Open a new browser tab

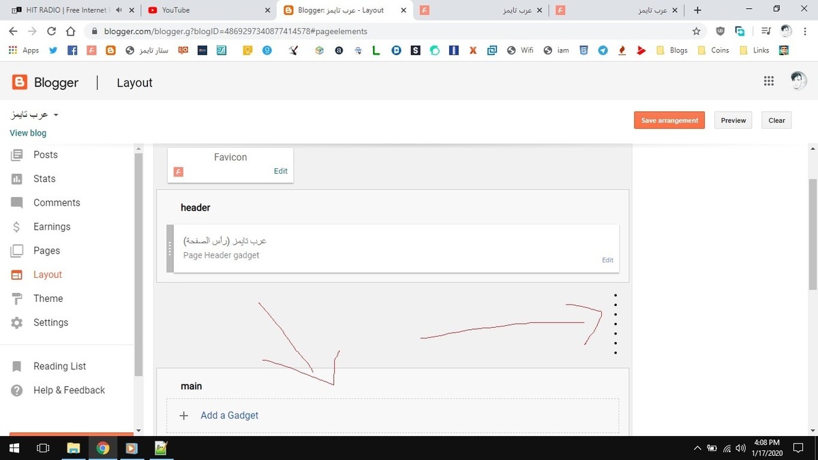[697, 10]
